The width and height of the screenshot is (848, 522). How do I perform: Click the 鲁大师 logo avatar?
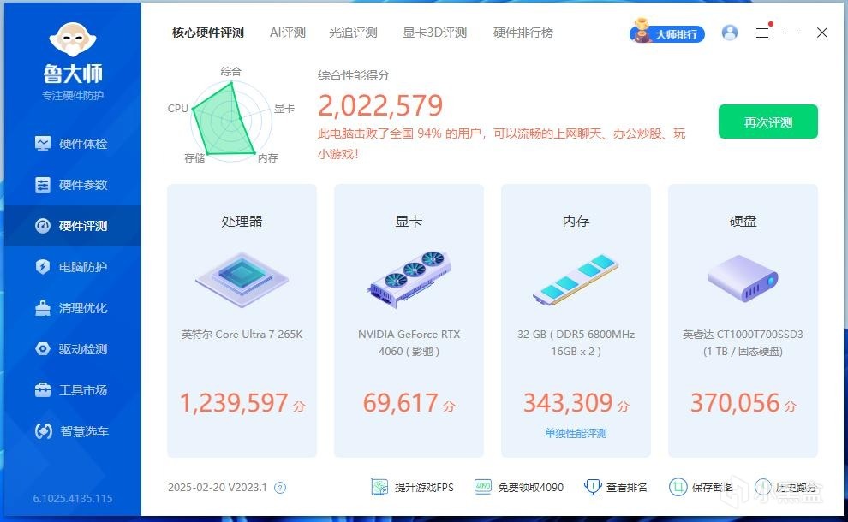(73, 39)
